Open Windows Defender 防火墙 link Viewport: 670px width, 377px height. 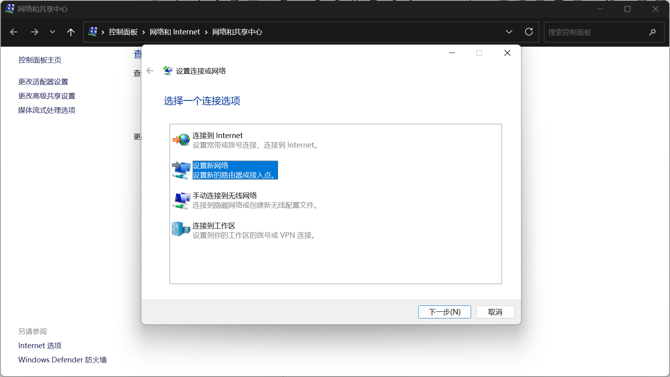[62, 360]
